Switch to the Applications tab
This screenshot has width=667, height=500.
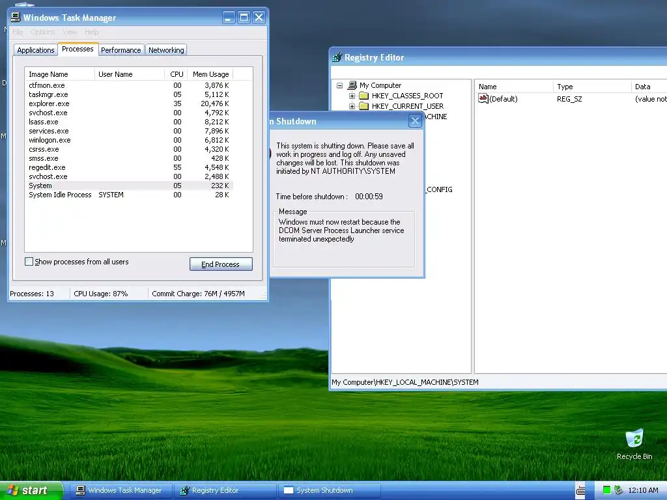pyautogui.click(x=36, y=50)
